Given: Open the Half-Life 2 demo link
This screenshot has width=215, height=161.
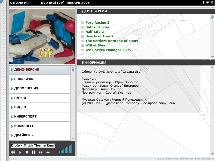Looking at the screenshot, I should [x=95, y=32].
